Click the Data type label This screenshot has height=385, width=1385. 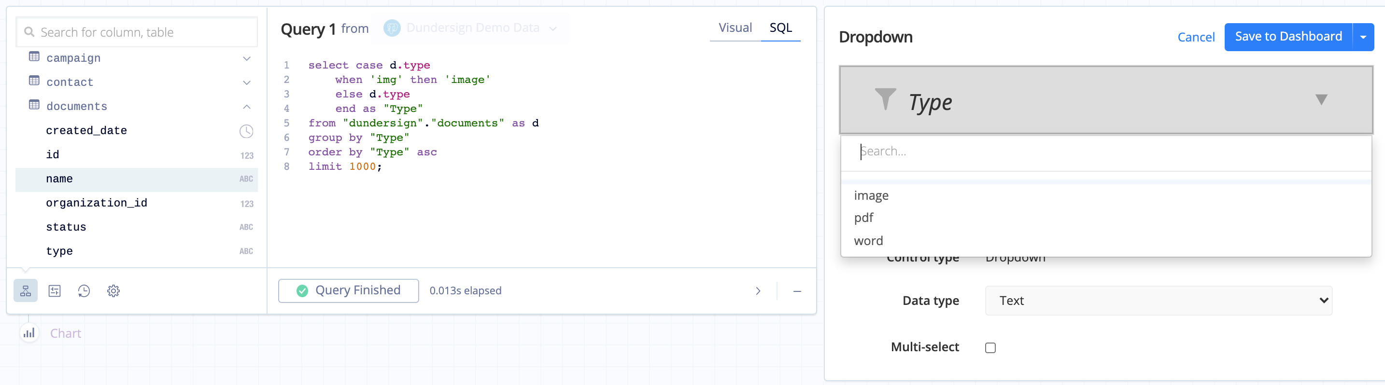[930, 301]
